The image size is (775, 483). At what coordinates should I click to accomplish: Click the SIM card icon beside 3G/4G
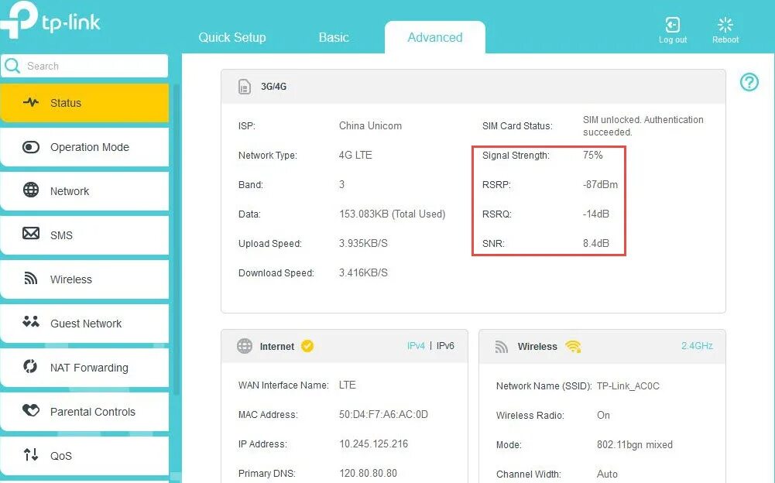coord(245,87)
